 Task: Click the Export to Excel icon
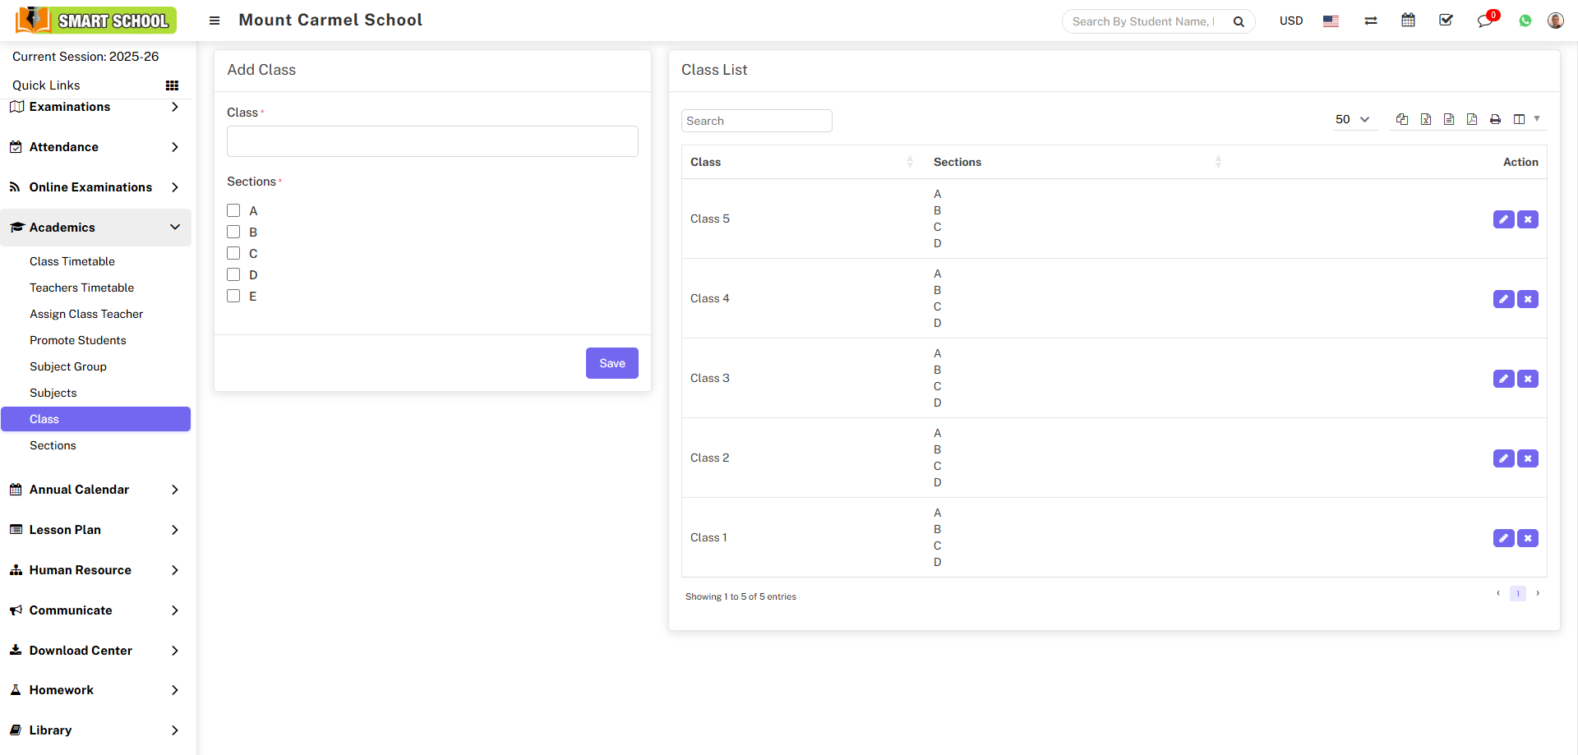(x=1426, y=120)
